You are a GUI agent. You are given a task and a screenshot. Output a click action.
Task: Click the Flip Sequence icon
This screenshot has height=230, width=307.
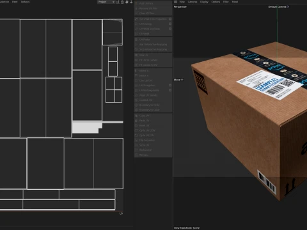coord(136,140)
